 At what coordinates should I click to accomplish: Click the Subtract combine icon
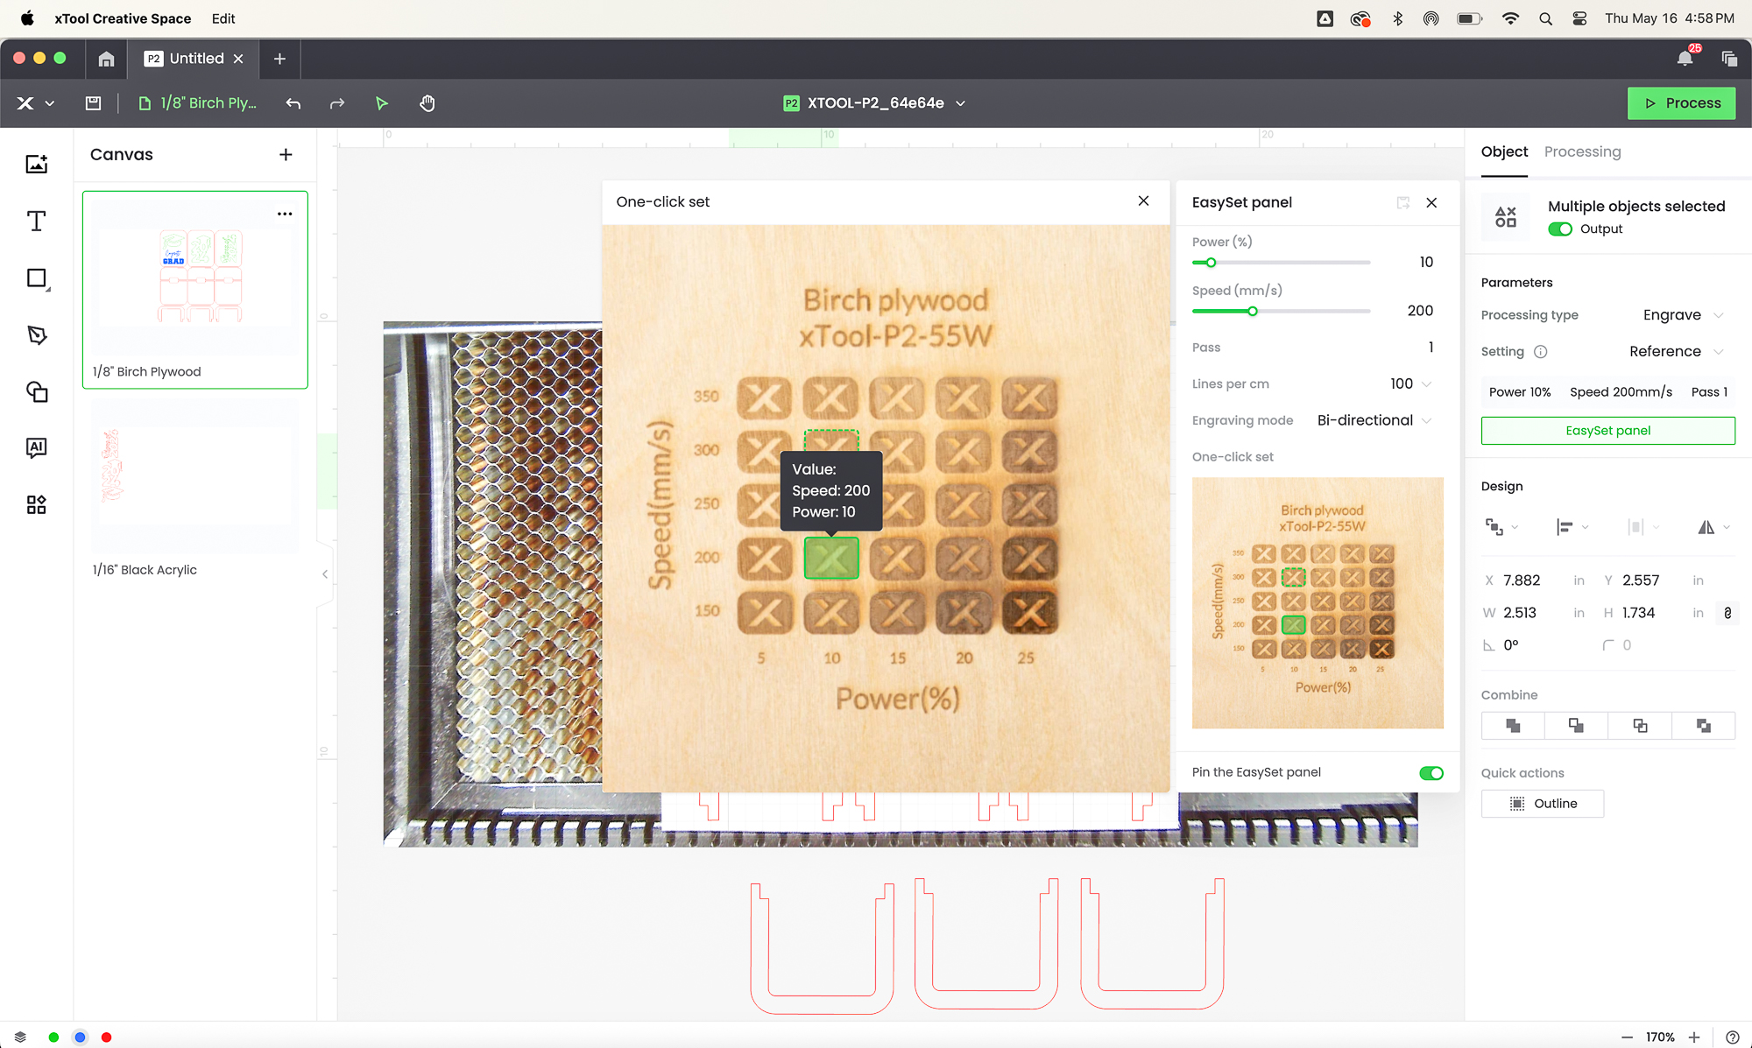pos(1576,726)
